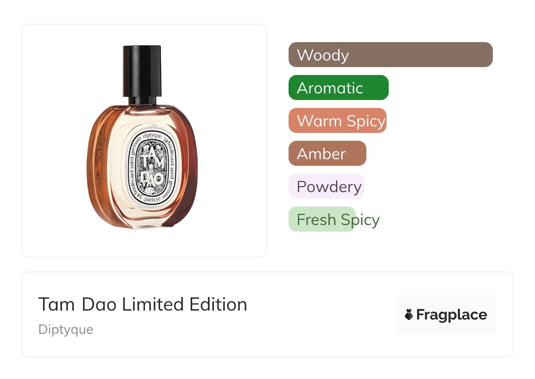Viewport: 535px width, 379px height.
Task: Click the black cap of the bottle
Action: tap(142, 70)
